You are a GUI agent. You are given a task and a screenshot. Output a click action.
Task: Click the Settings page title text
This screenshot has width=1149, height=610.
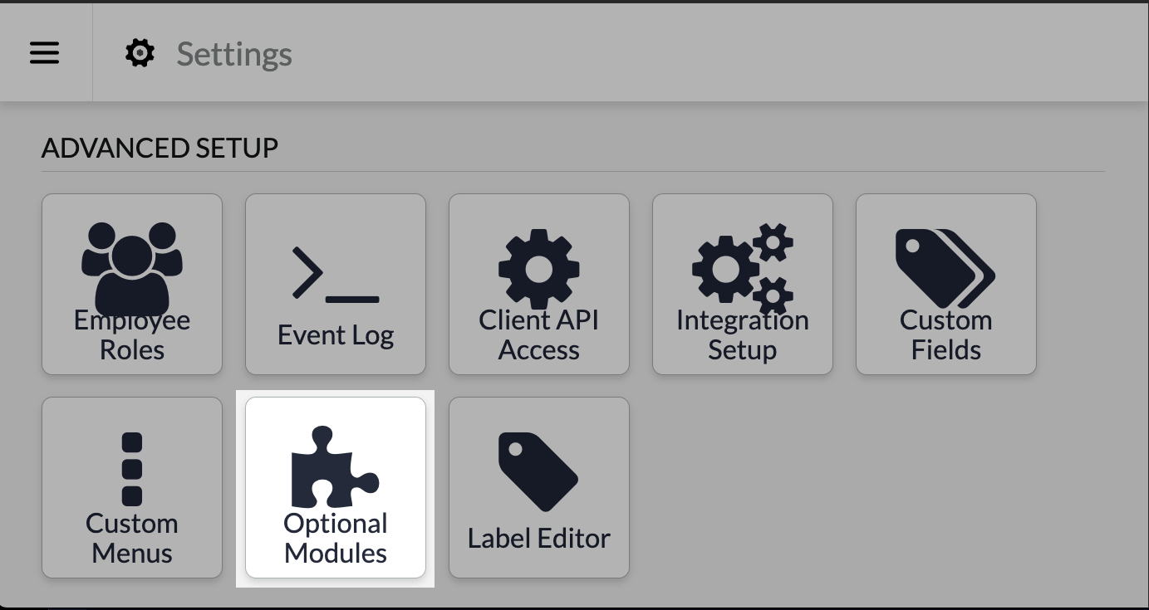tap(234, 55)
